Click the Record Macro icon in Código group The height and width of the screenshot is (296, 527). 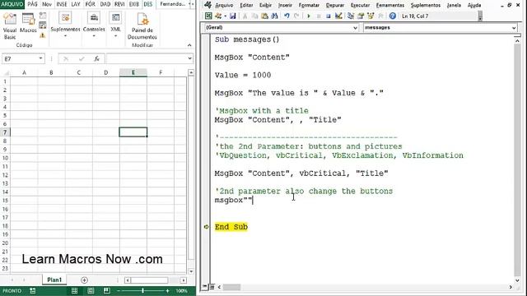point(43,16)
